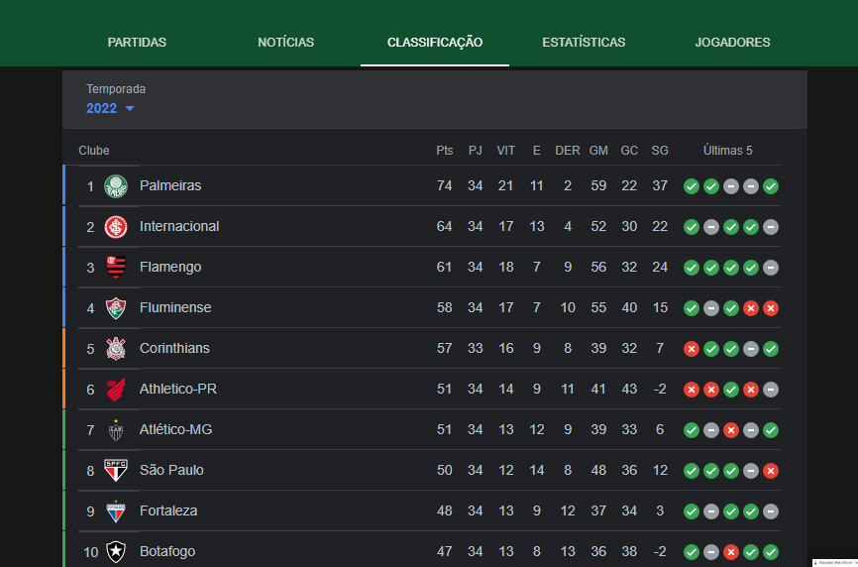
Task: Click Corinthians' first red loss indicator
Action: click(692, 349)
